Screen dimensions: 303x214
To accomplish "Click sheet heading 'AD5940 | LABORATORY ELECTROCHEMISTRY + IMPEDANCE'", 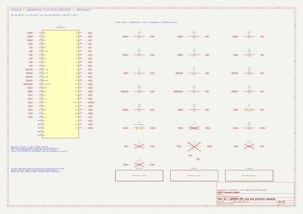I will tap(51, 10).
